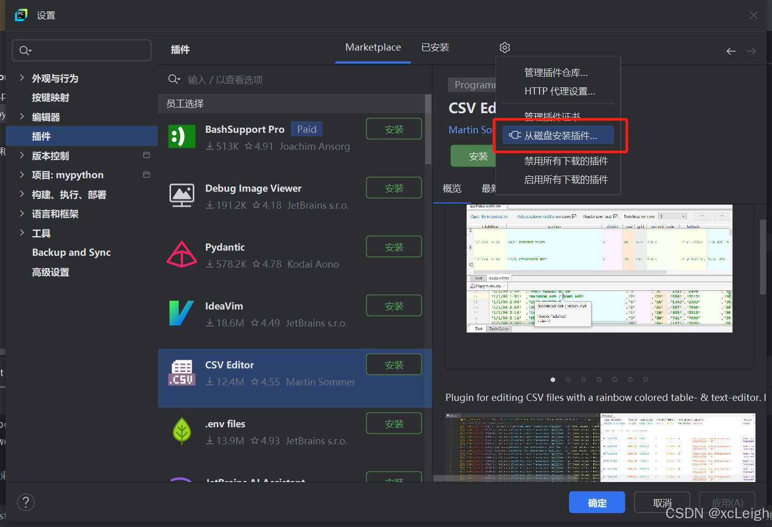
Task: Click the forward navigation arrow
Action: coord(751,51)
